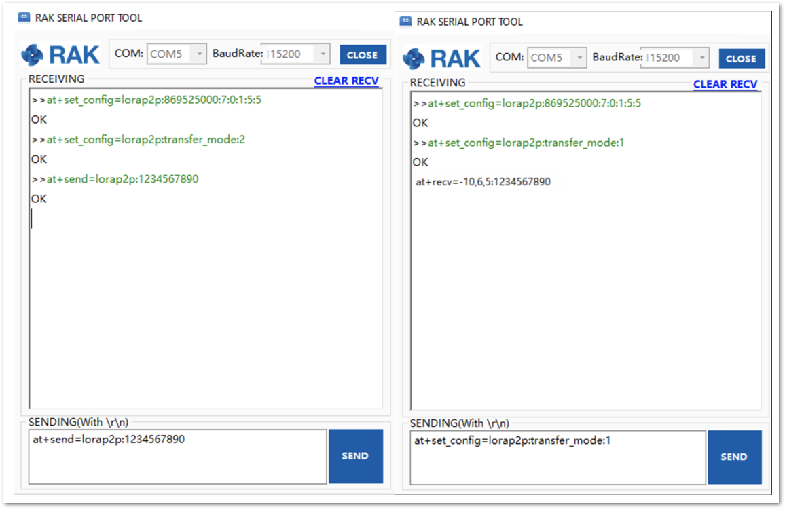Screen dimensions: 785x509
Task: Click the RAK logo in the left window
Action: [60, 54]
